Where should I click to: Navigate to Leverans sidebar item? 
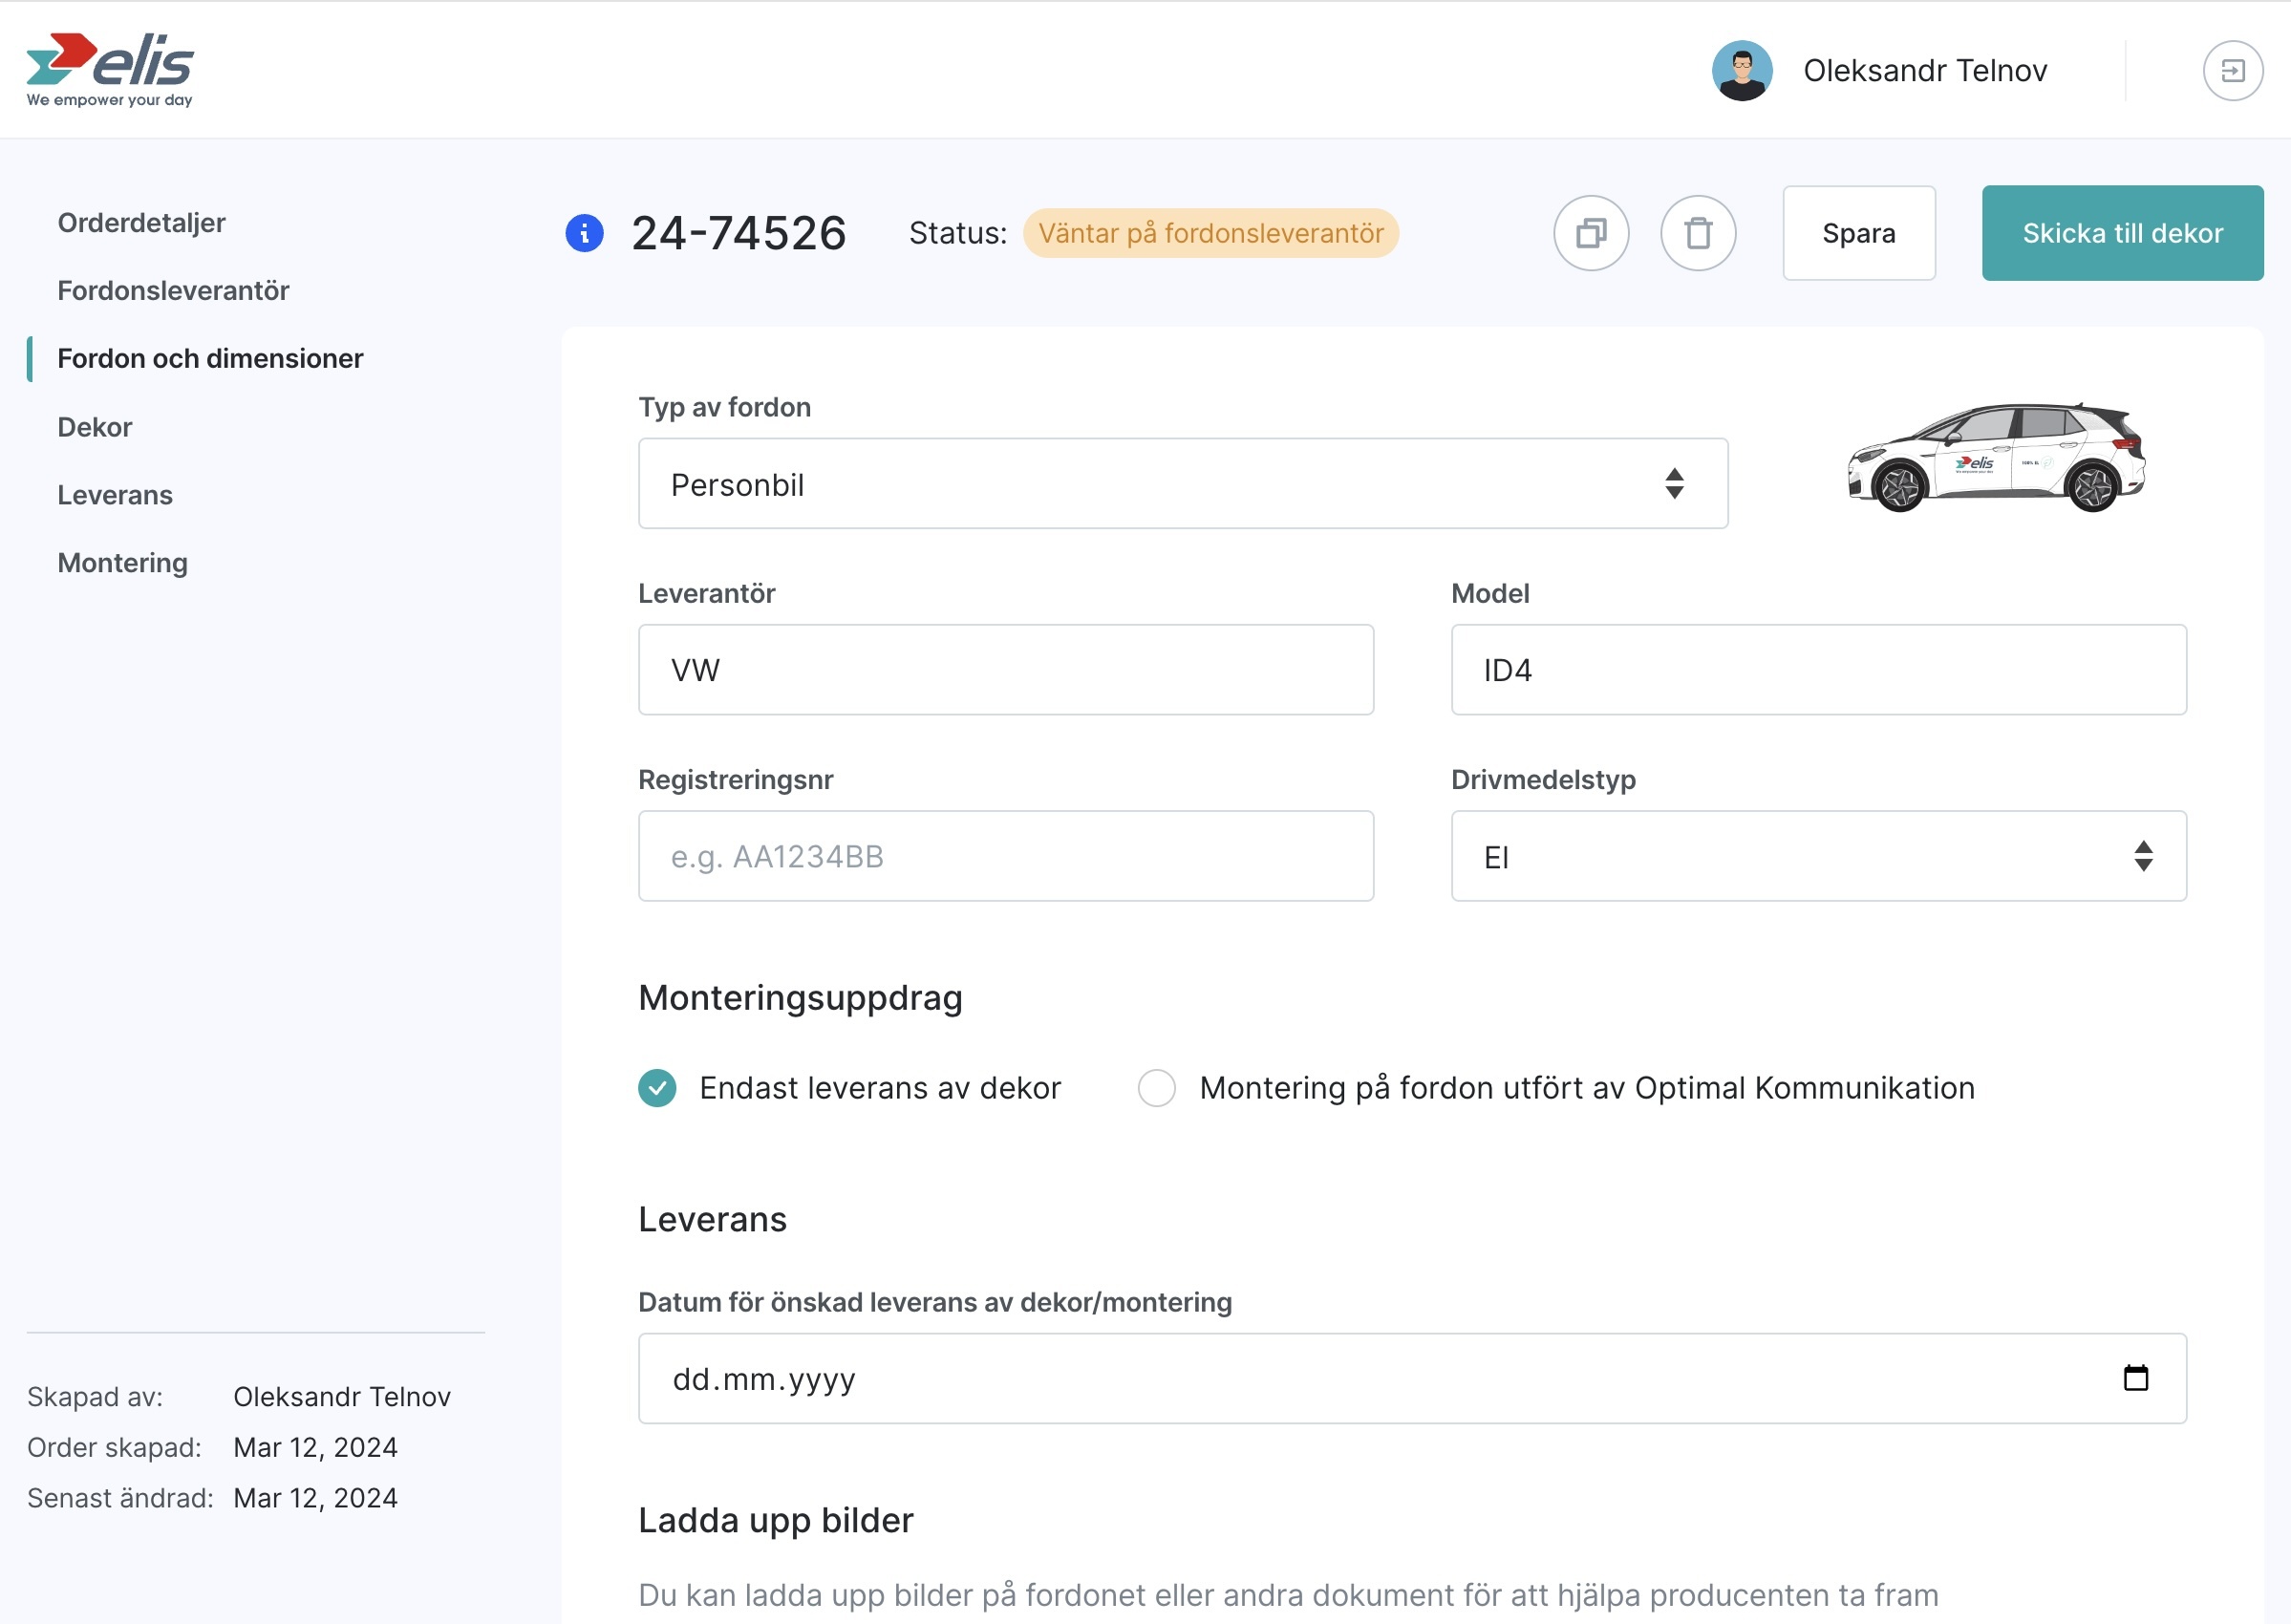pos(115,495)
